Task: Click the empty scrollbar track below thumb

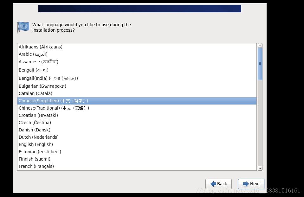Action: click(x=260, y=123)
